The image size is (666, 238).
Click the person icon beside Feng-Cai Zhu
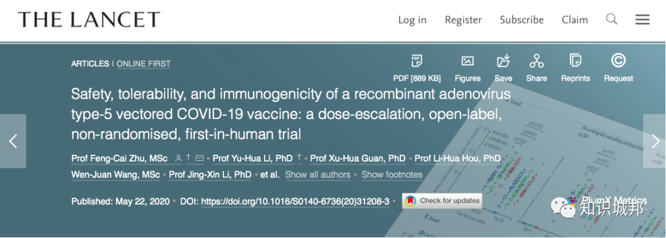click(x=178, y=158)
